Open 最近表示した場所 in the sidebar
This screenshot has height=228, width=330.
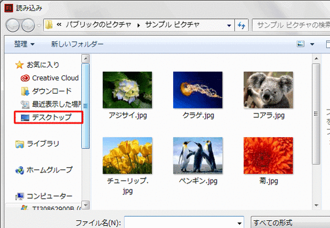[57, 104]
